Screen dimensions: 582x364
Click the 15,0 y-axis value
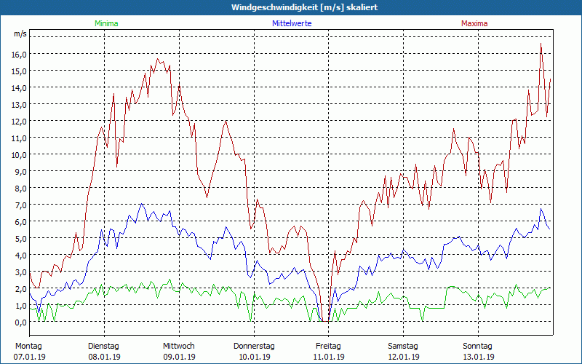coord(20,71)
